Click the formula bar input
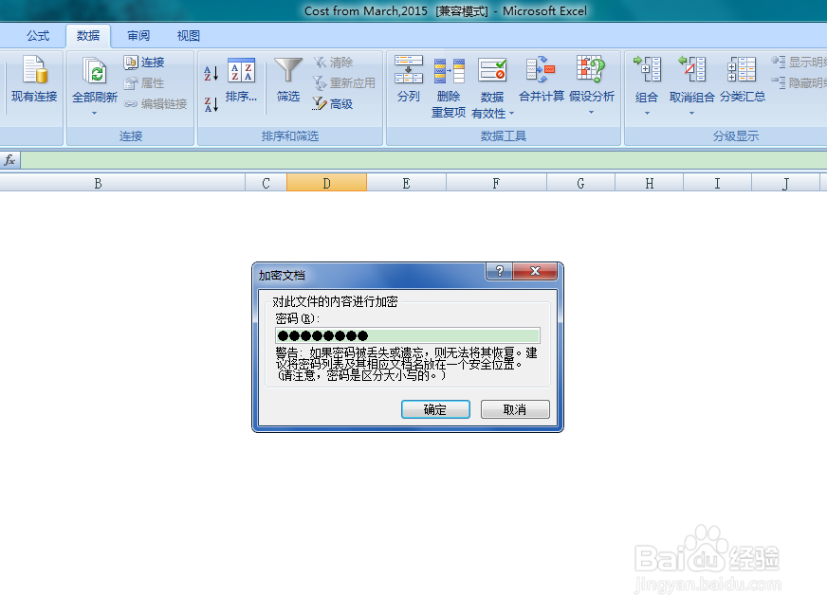This screenshot has width=827, height=613. tap(424, 160)
